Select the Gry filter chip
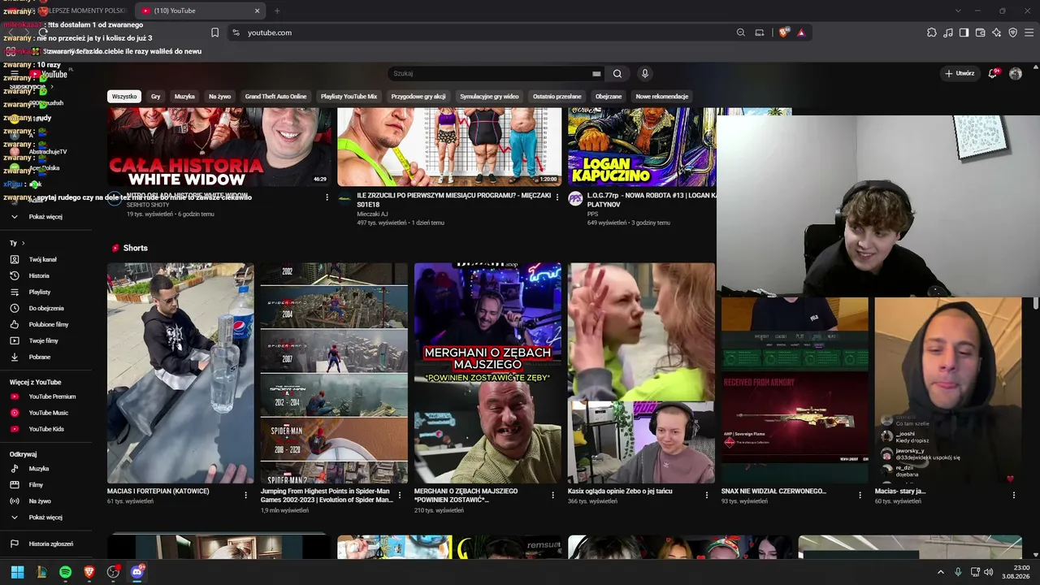This screenshot has width=1040, height=585. click(x=156, y=97)
